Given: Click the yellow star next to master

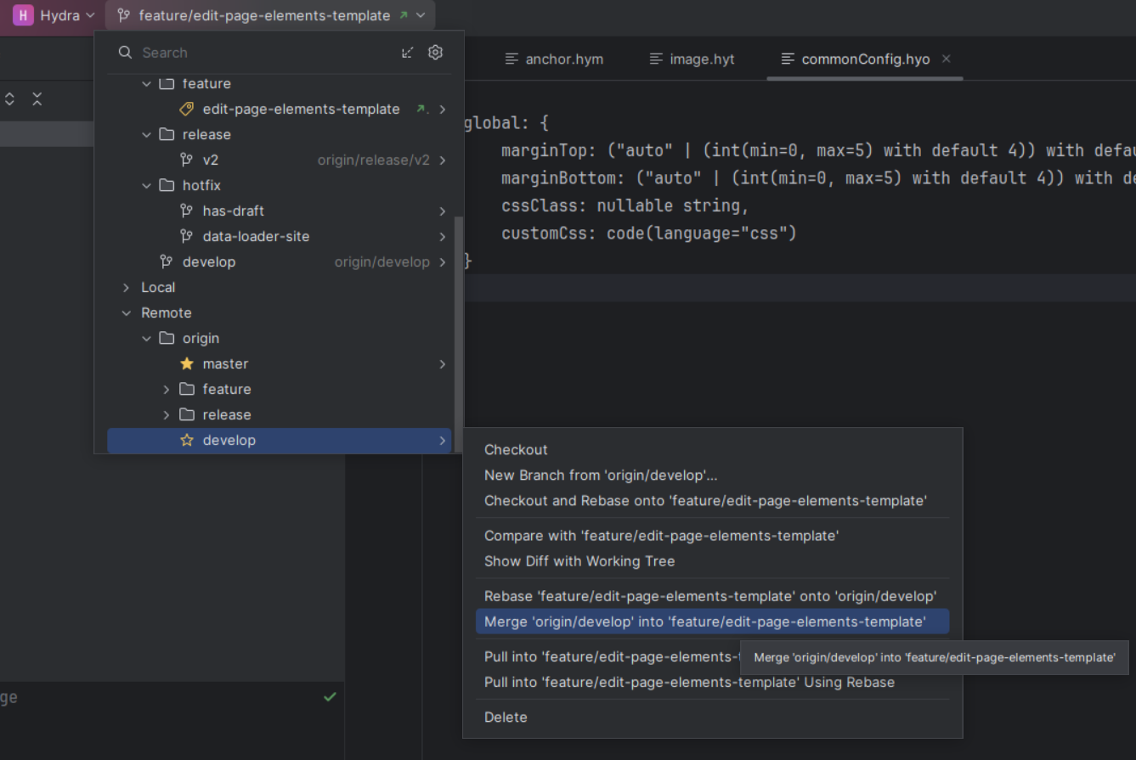Looking at the screenshot, I should 187,363.
